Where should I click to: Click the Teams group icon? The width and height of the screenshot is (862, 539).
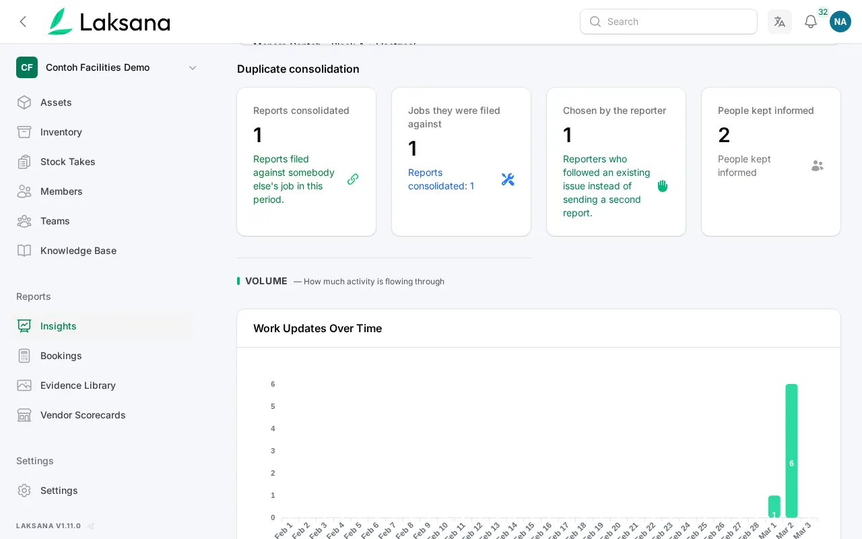coord(24,221)
